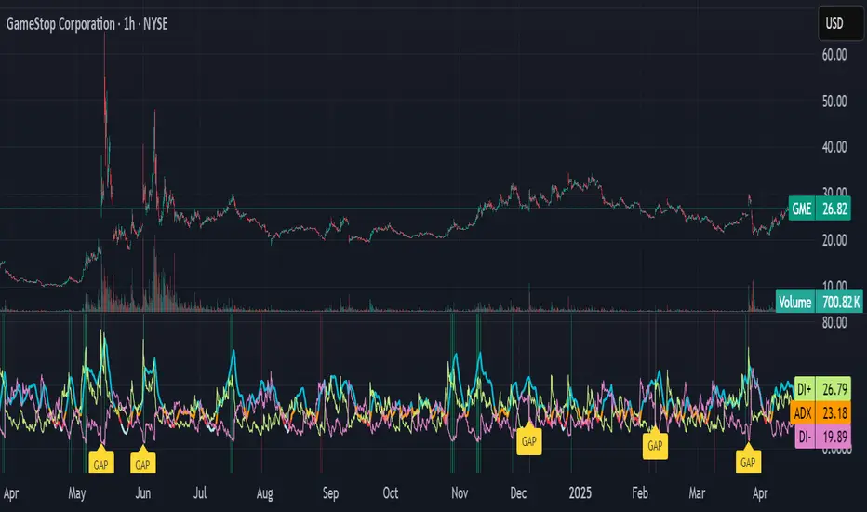
Task: Click the Jun label on time axis
Action: click(142, 492)
